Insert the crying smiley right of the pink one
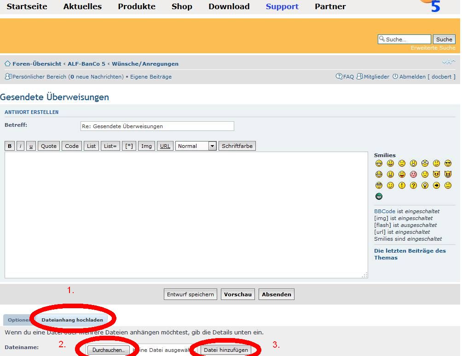The width and height of the screenshot is (462, 356). pyautogui.click(x=425, y=174)
